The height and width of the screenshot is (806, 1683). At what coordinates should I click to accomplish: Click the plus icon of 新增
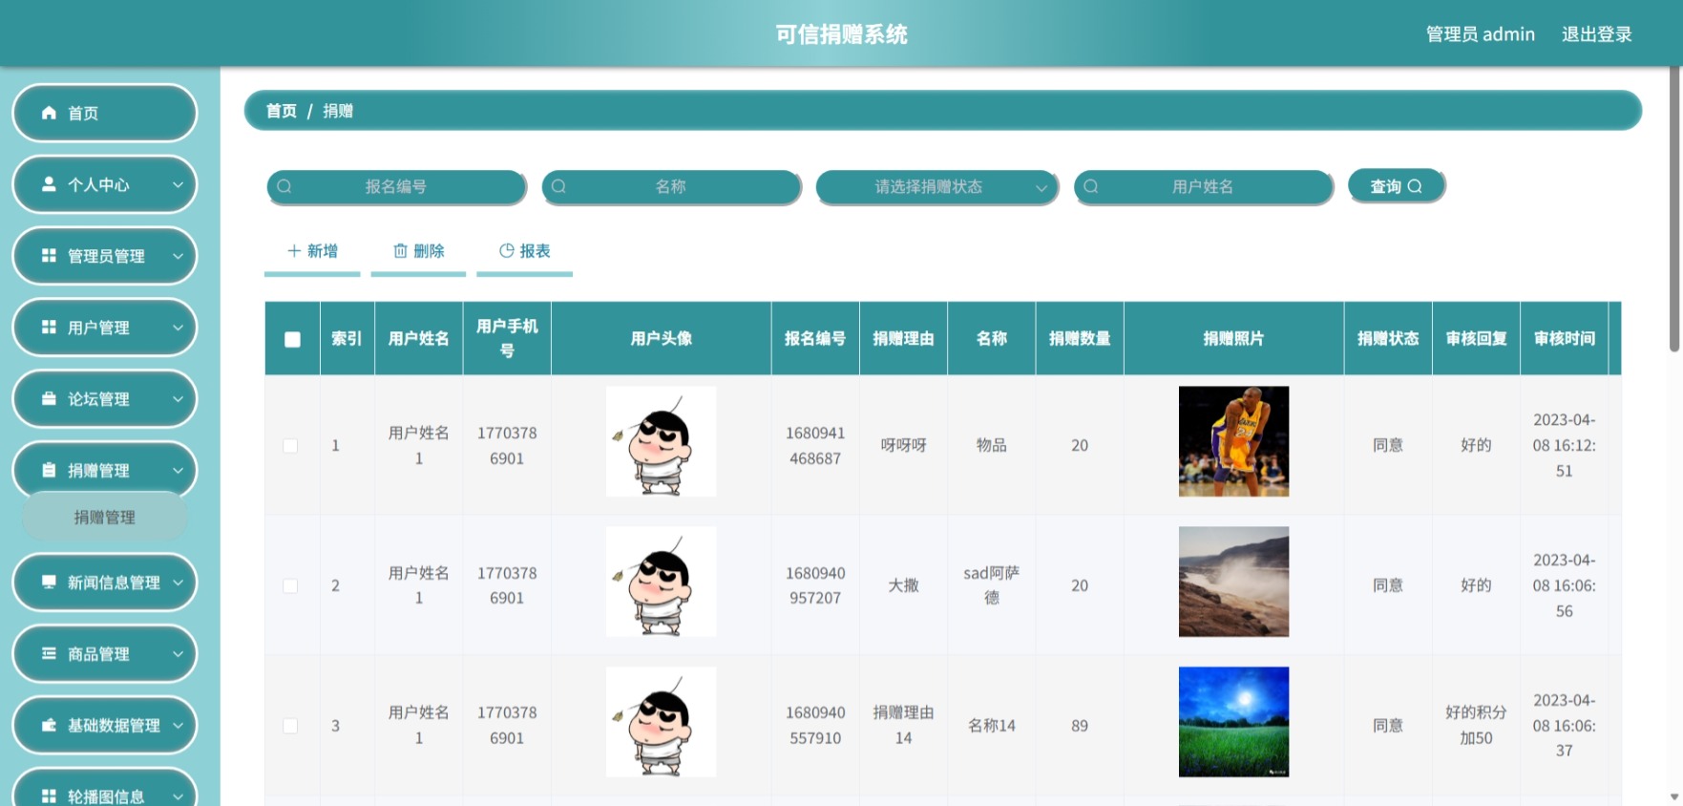(294, 251)
